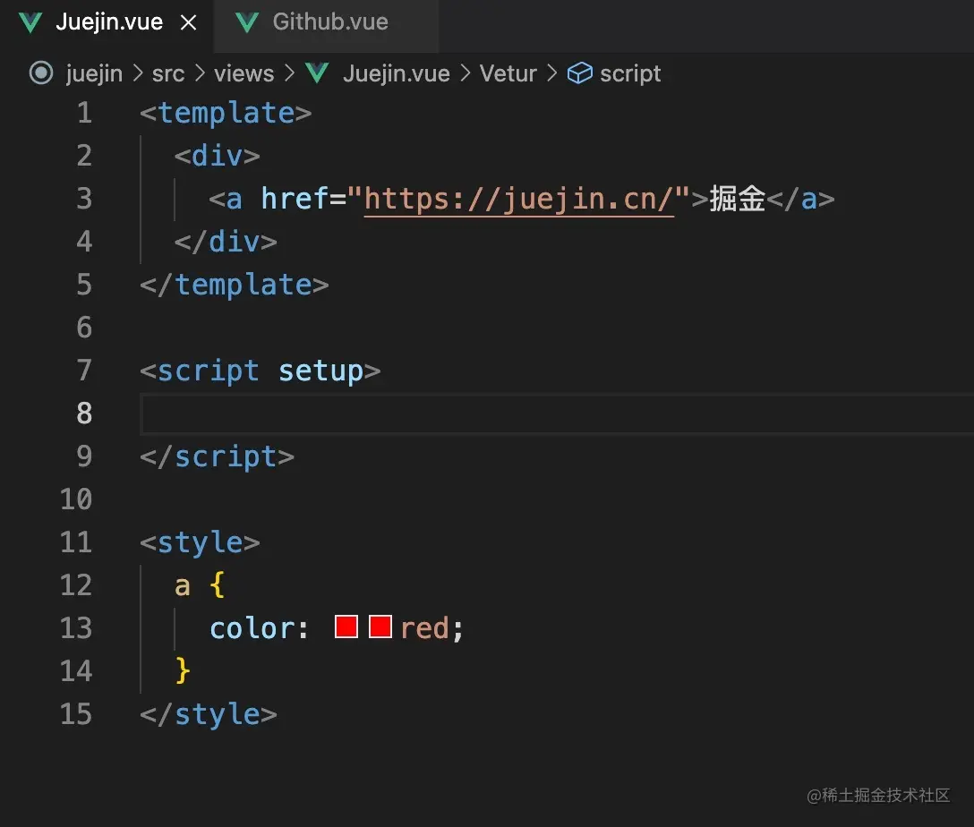This screenshot has height=827, width=974.
Task: Follow the https://juejin.cn/ link in the code
Action: 518,200
